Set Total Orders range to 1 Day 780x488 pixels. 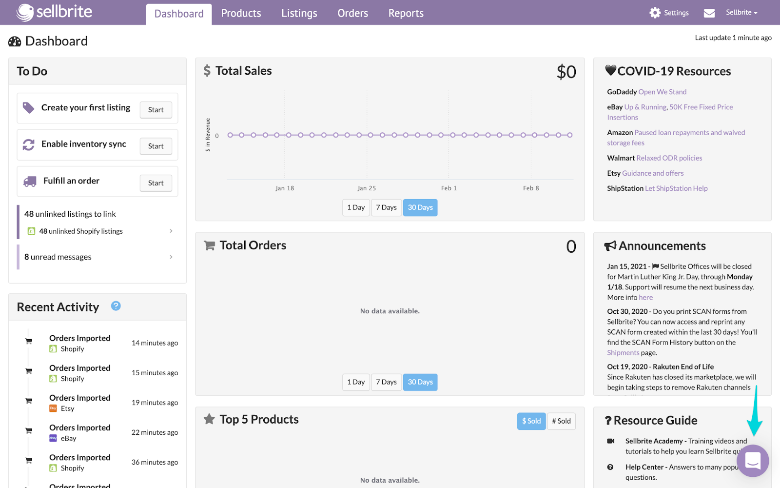click(x=356, y=382)
